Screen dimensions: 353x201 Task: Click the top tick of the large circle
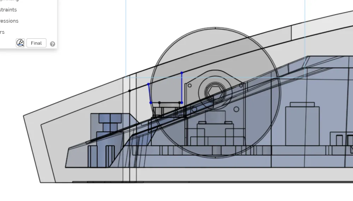click(215, 27)
